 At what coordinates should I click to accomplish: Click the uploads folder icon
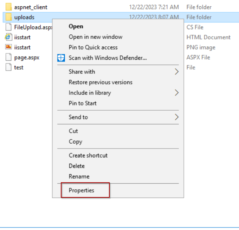pyautogui.click(x=9, y=17)
